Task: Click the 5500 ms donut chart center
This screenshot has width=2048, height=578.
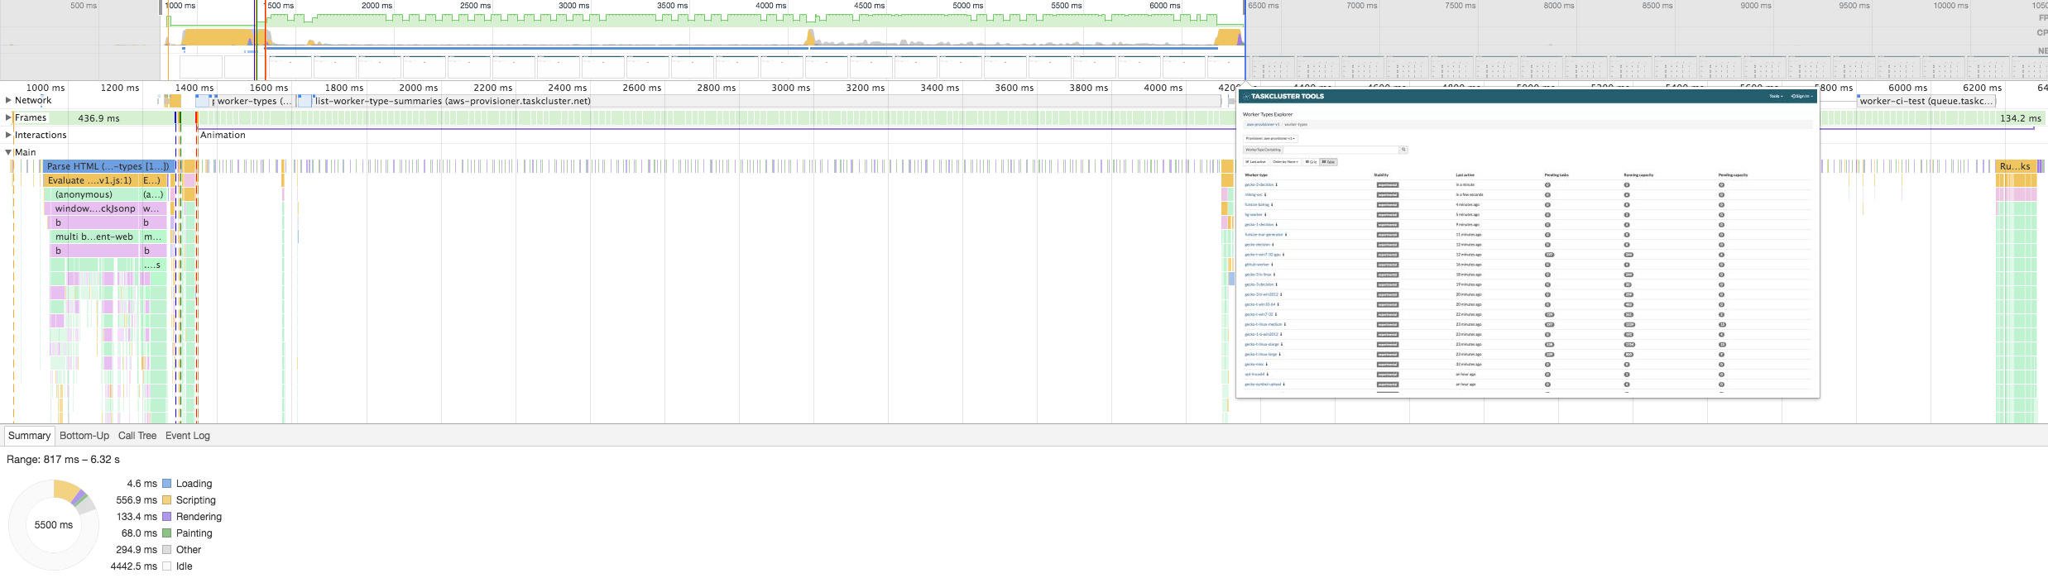Action: [54, 525]
